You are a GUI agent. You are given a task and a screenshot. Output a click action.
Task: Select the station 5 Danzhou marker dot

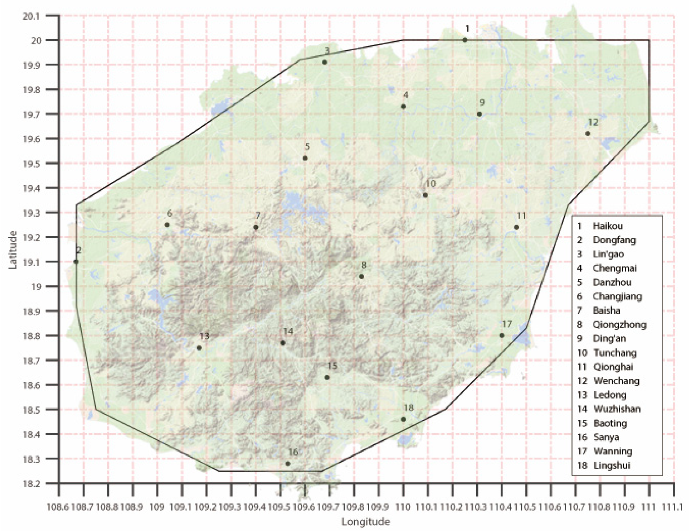pos(305,158)
